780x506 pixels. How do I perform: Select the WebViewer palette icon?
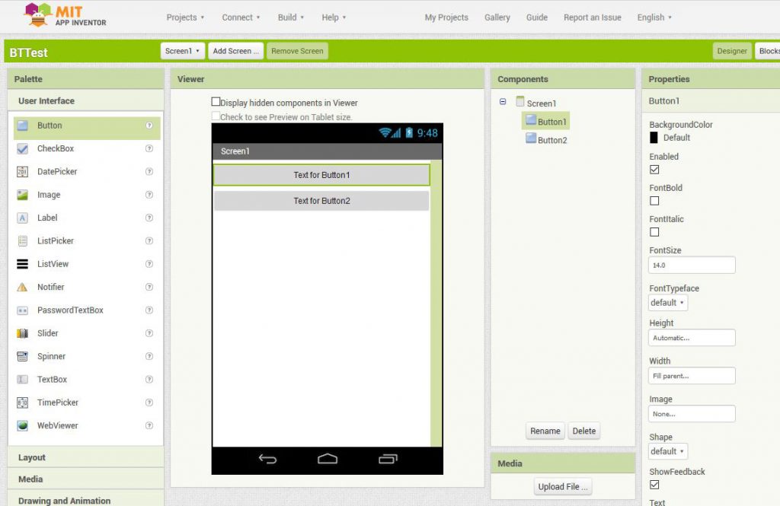[x=22, y=425]
